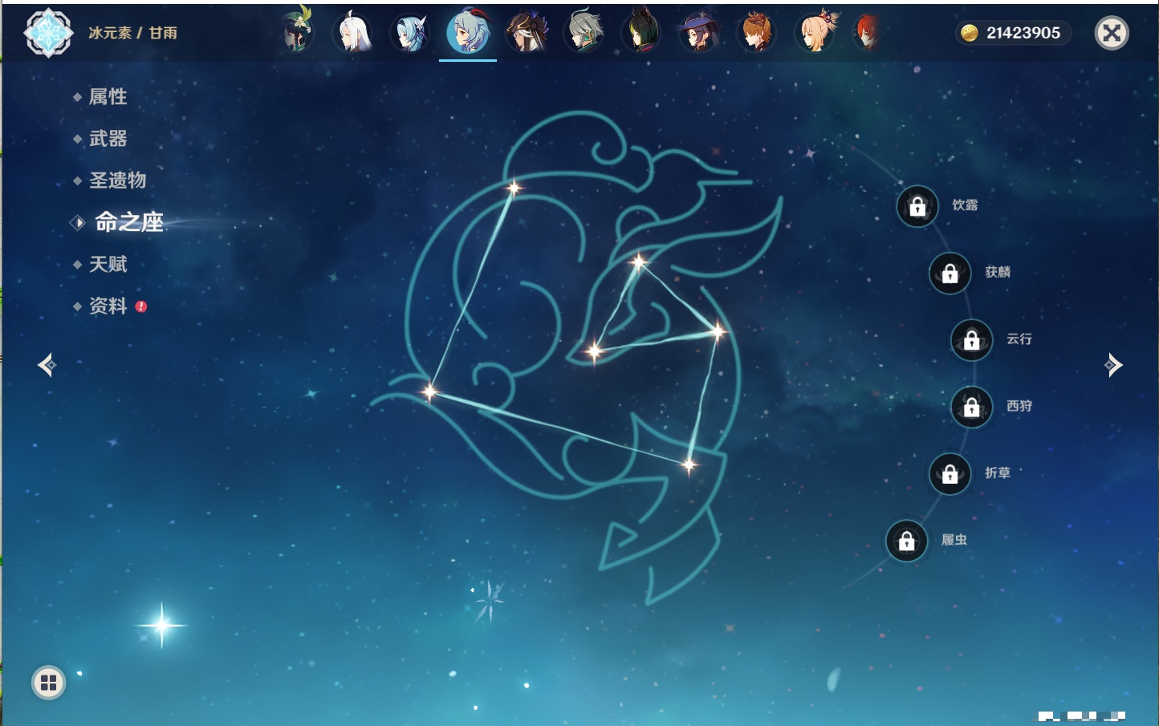The width and height of the screenshot is (1159, 726).
Task: Go to next character with right arrow
Action: click(x=1113, y=365)
